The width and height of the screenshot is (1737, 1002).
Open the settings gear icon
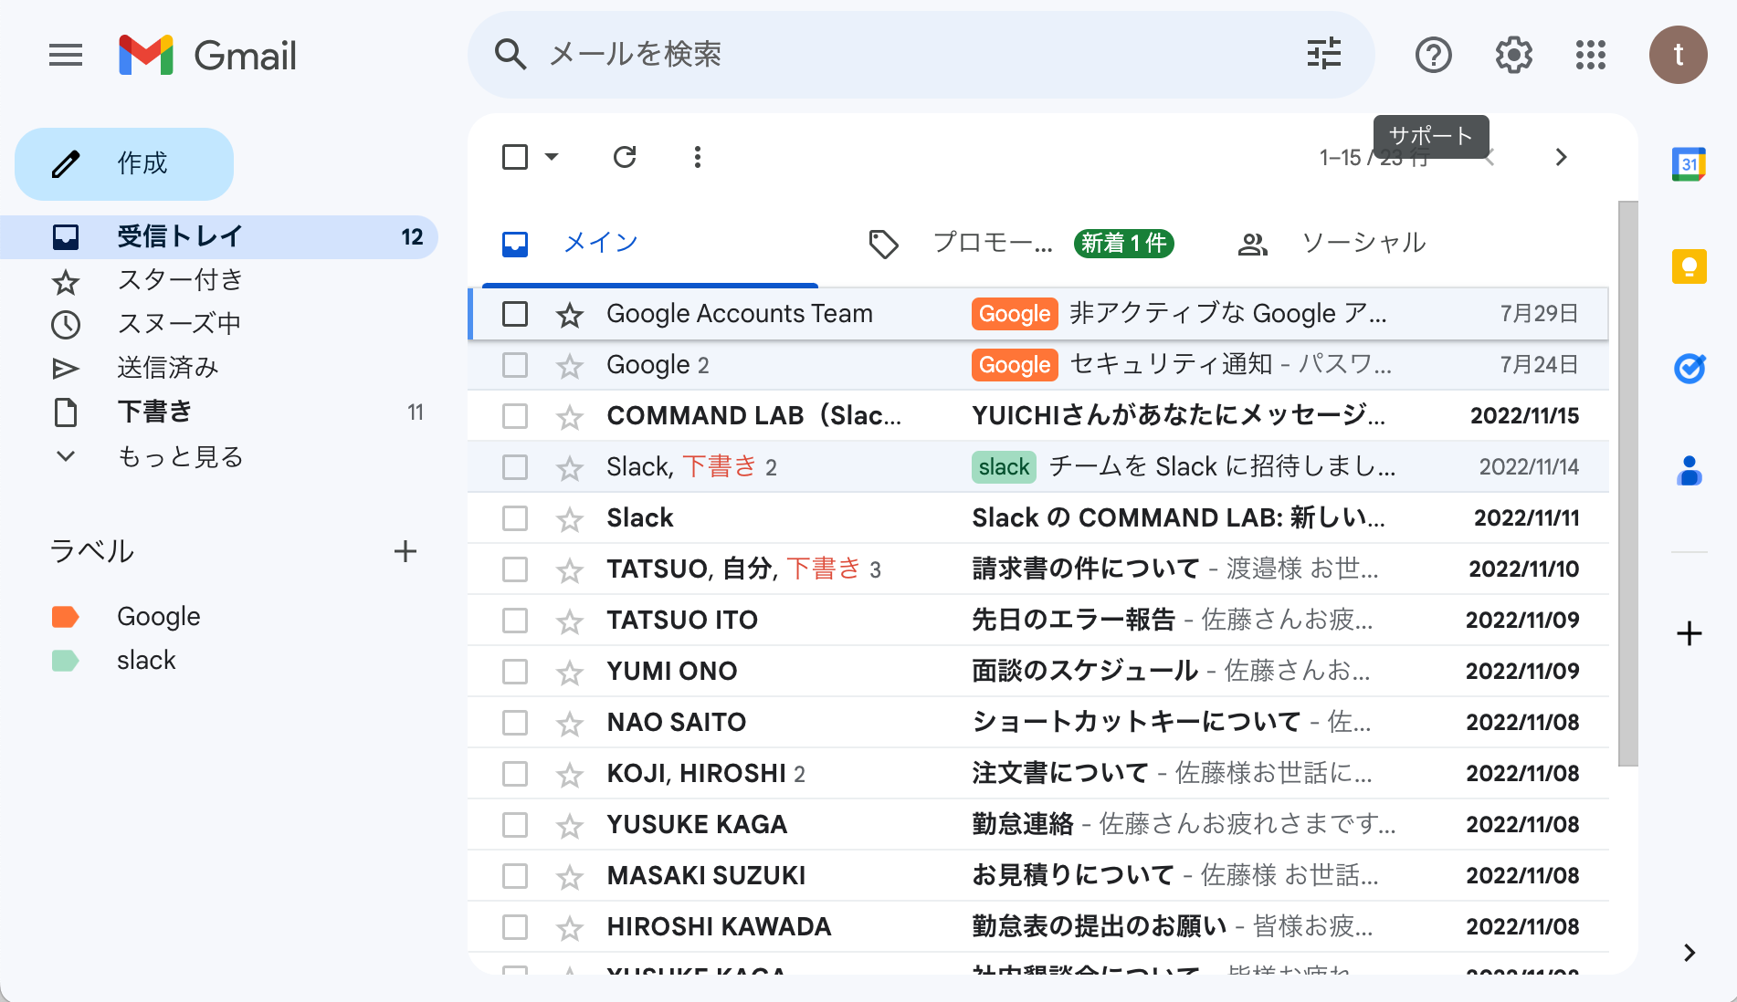1513,55
